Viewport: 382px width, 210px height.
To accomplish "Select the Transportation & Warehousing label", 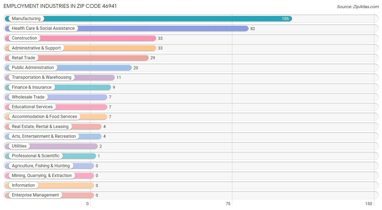I will pyautogui.click(x=42, y=77).
